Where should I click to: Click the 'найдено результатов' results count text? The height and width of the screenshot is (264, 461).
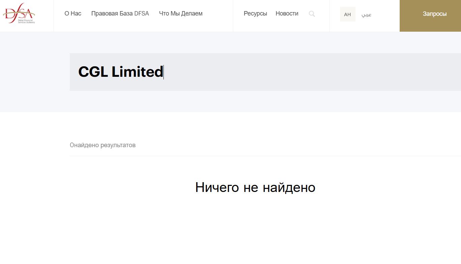tap(103, 145)
